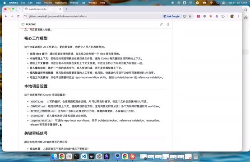
Task: Open the Apple menu
Action: [x=5, y=3]
